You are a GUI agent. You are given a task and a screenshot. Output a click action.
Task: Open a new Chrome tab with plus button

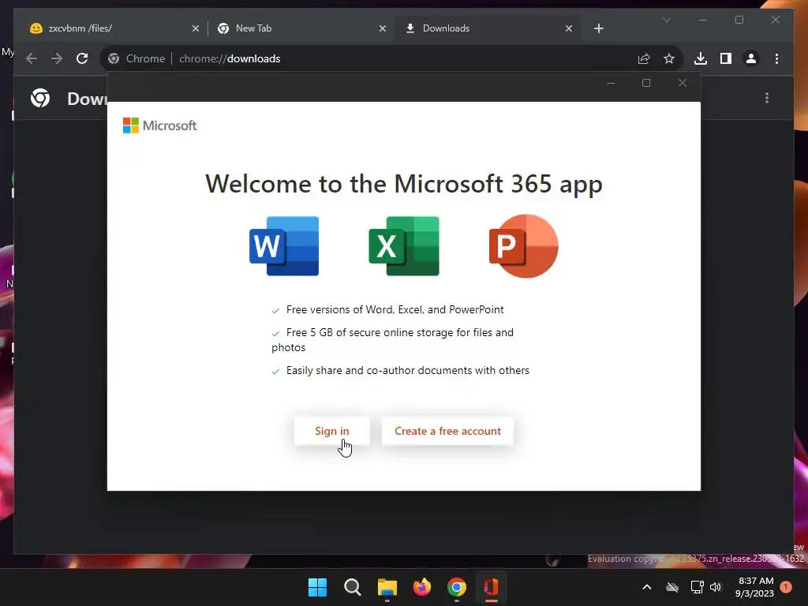pos(598,28)
